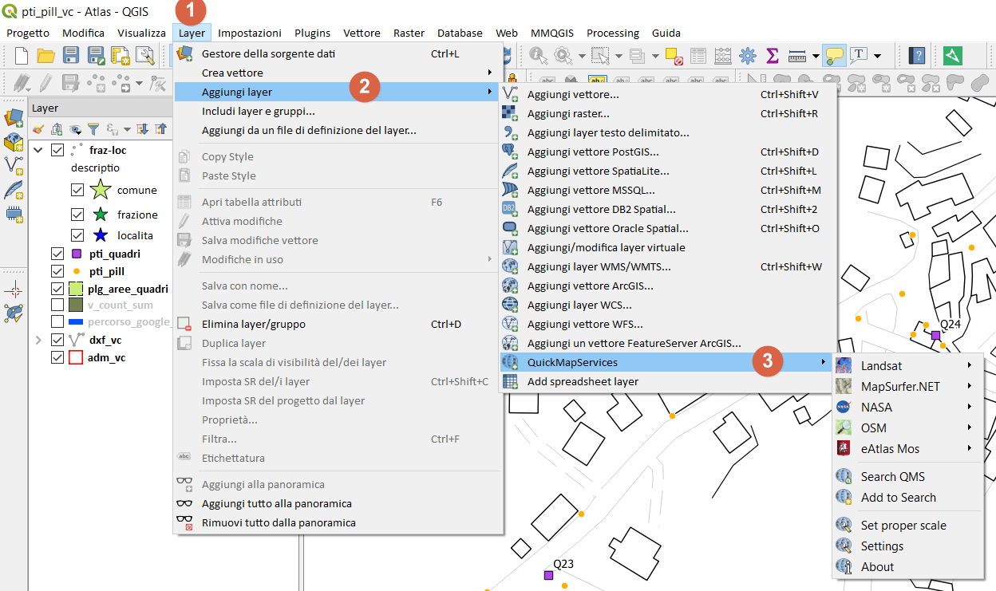Select the measure line toolbar icon
996x591 pixels.
pyautogui.click(x=797, y=54)
